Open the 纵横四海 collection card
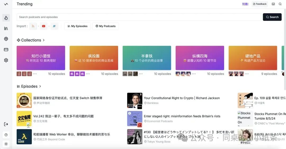 point(200,58)
